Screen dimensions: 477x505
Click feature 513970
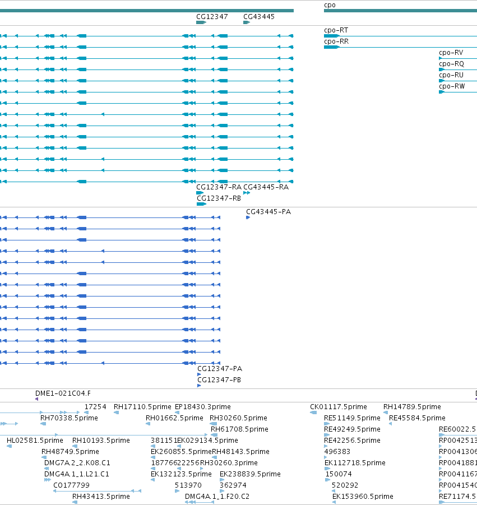pyautogui.click(x=188, y=485)
